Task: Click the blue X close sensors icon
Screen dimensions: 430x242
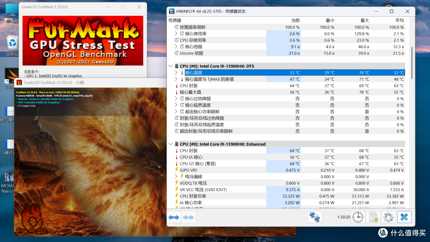Action: 404,217
